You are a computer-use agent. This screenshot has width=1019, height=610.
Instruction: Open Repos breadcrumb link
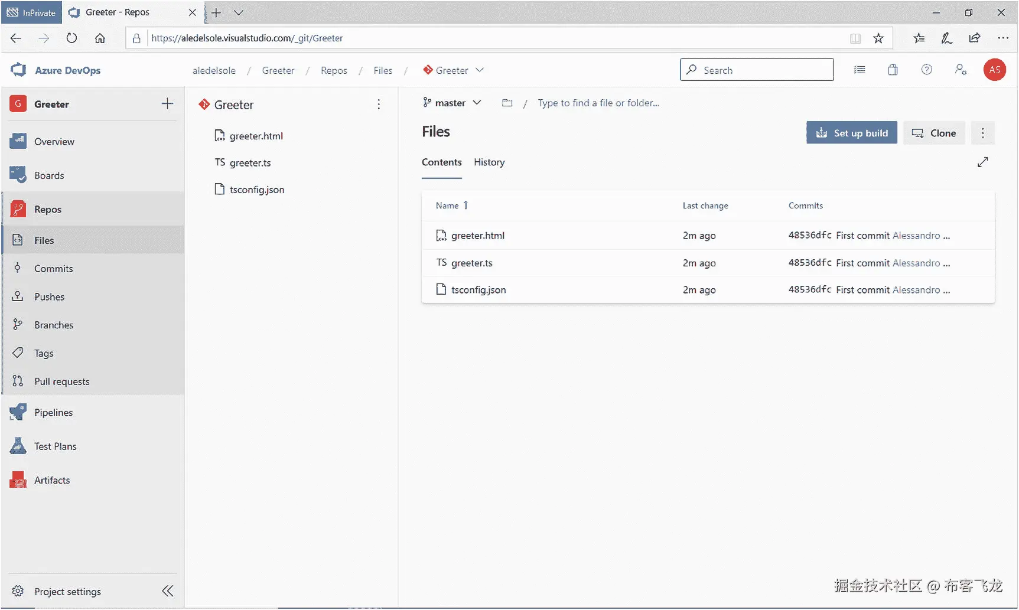(x=334, y=70)
